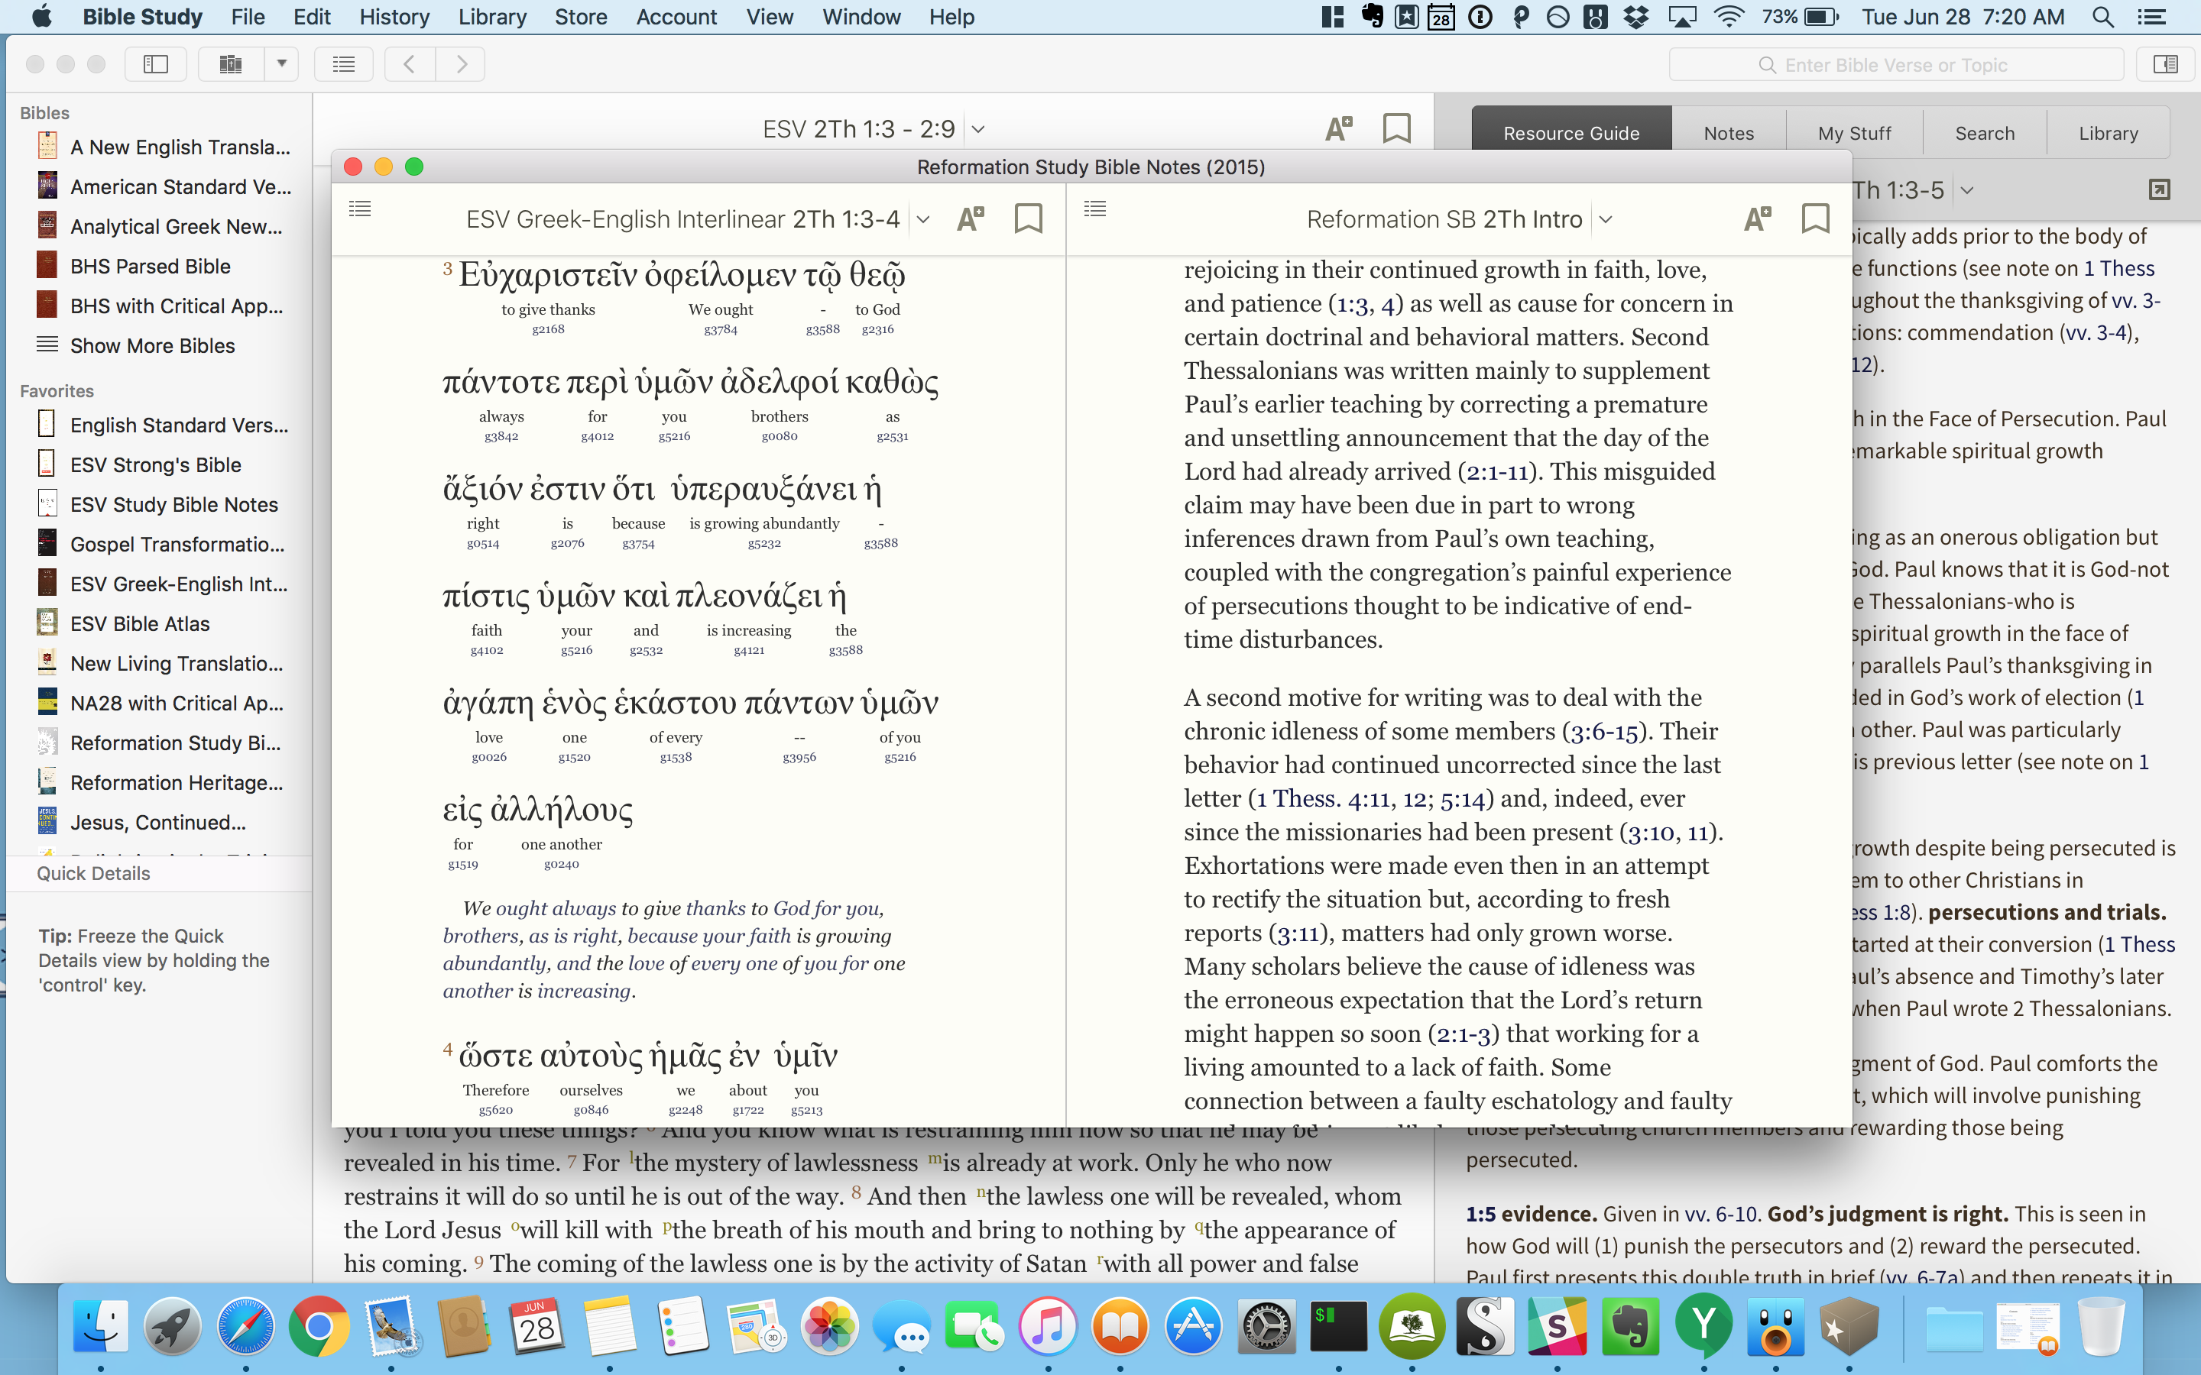The image size is (2201, 1375).
Task: Select American Standard Version in sidebar
Action: click(x=164, y=186)
